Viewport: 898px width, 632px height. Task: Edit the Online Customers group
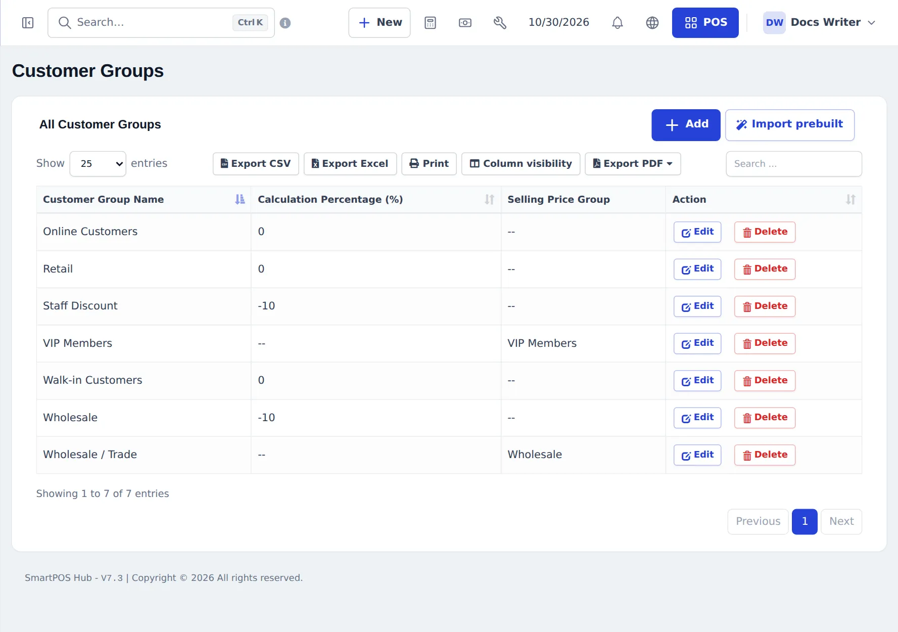tap(697, 232)
